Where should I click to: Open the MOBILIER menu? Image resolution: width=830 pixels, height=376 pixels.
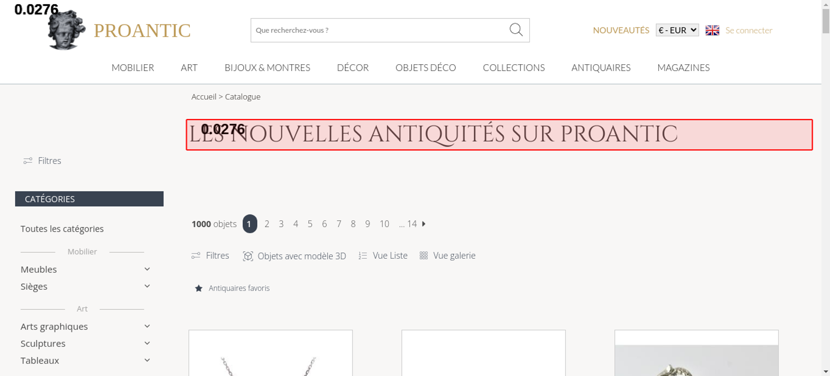(133, 67)
